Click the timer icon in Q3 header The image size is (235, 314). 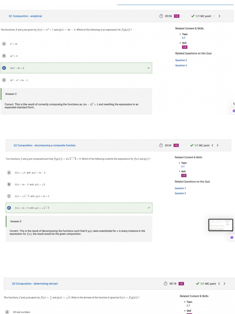click(166, 284)
